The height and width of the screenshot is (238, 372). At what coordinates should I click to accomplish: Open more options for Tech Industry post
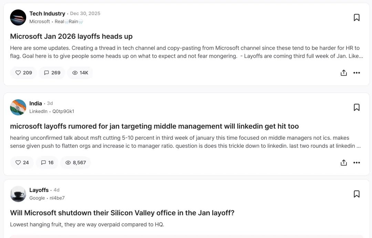point(356,73)
